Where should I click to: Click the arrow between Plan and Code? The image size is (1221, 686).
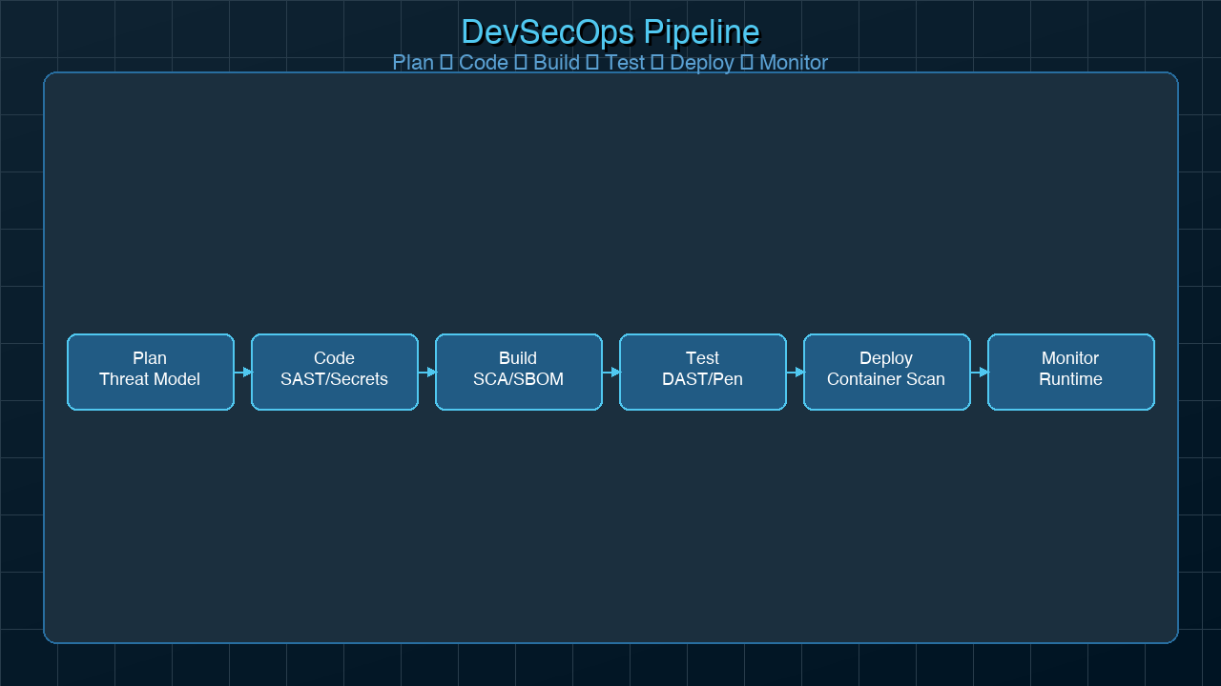[241, 372]
